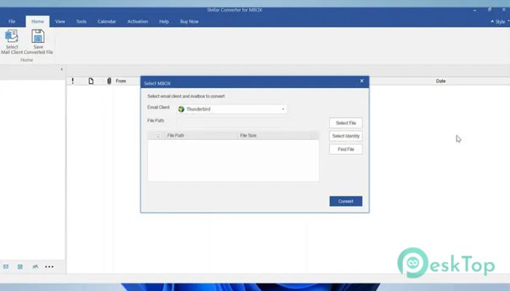Click the Select File button
The width and height of the screenshot is (510, 291).
tap(346, 123)
